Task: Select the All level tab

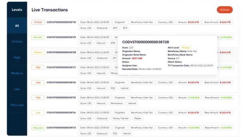Action: coord(17,26)
